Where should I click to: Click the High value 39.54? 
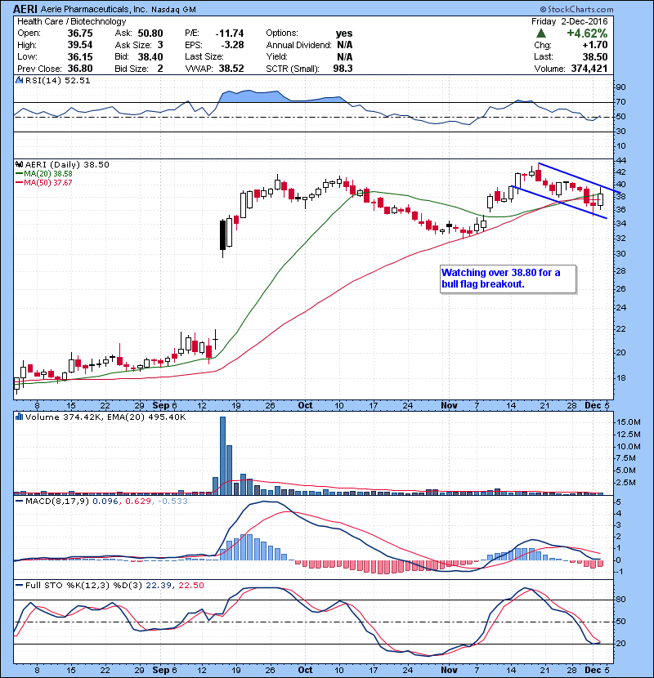[x=79, y=45]
